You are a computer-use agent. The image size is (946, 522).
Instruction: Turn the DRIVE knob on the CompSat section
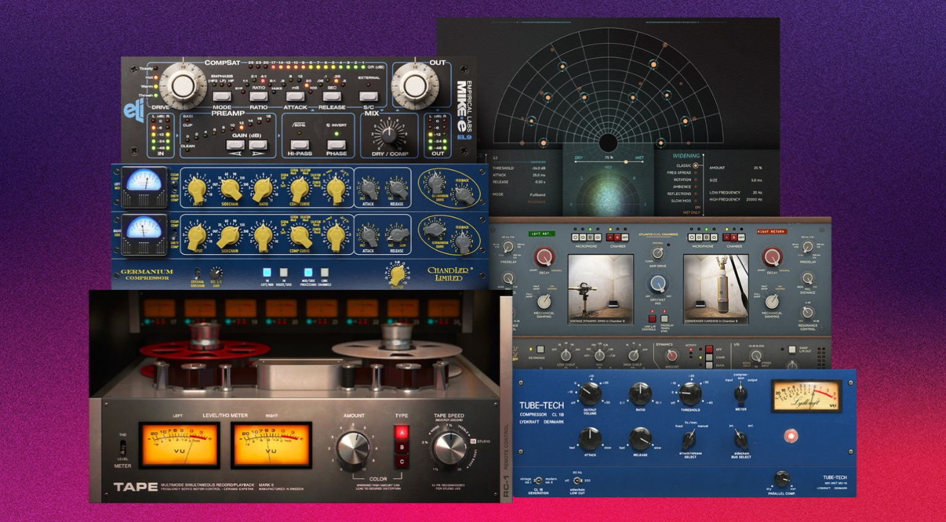184,86
